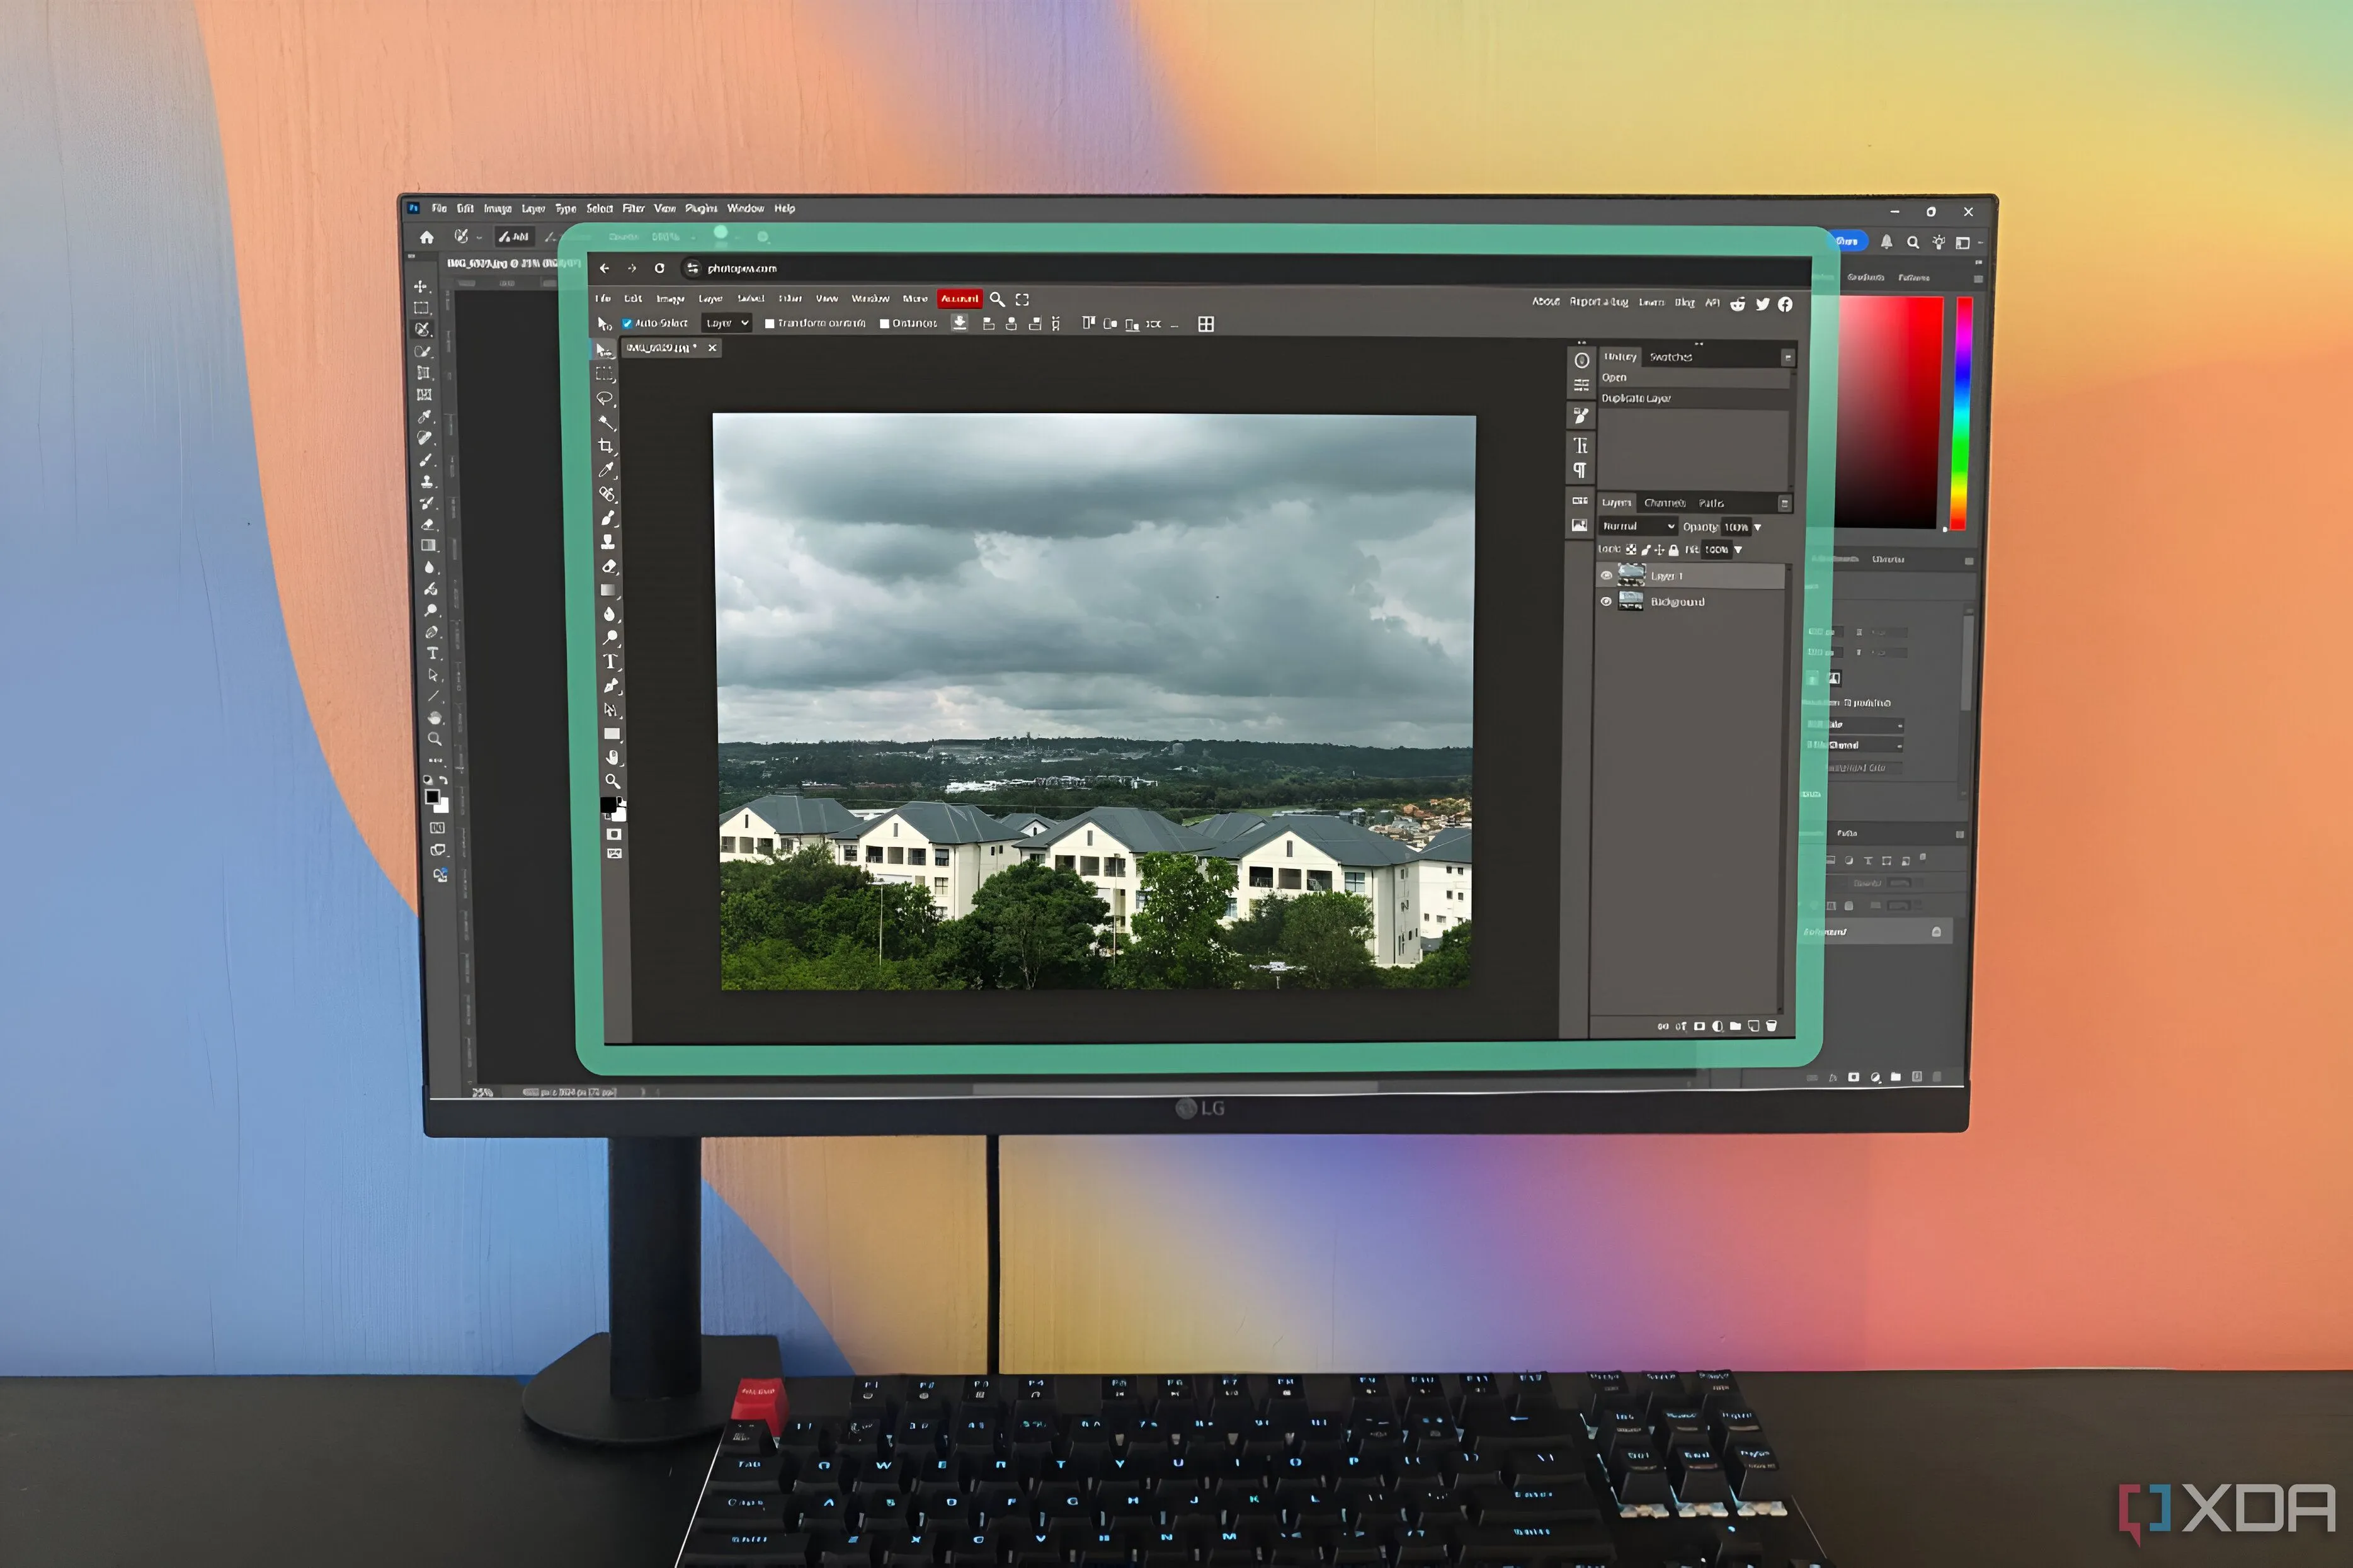Click the Photoshop rainbow hue slider
The image size is (2353, 1568).
coord(1962,413)
